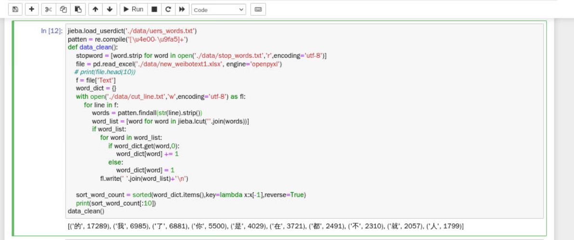Click the output tuple ('在', 3721)
The image size is (574, 240).
[x=288, y=226]
